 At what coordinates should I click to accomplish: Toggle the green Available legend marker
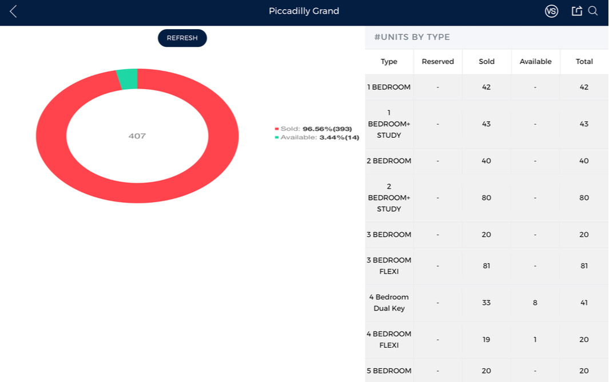tap(277, 137)
